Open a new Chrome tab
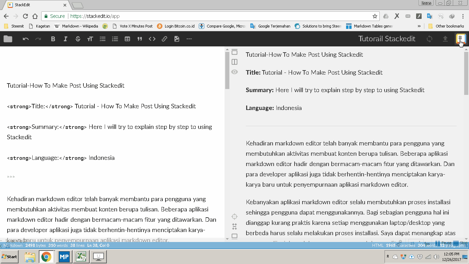Image resolution: width=469 pixels, height=264 pixels. 78,5
